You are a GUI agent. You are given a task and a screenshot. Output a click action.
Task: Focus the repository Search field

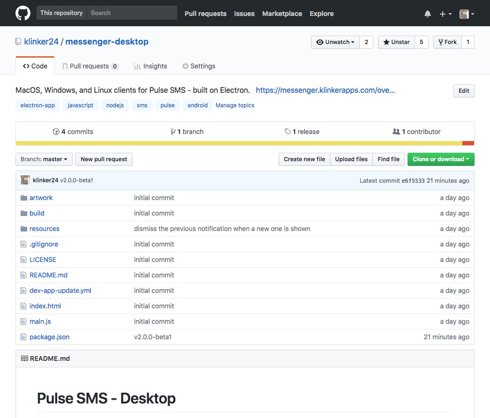[x=132, y=13]
